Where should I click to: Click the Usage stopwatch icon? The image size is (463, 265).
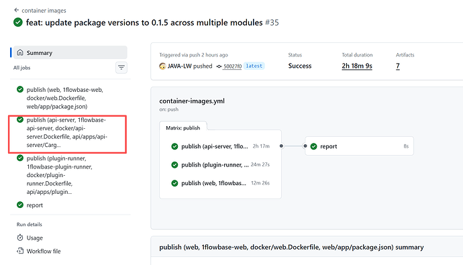[20, 237]
